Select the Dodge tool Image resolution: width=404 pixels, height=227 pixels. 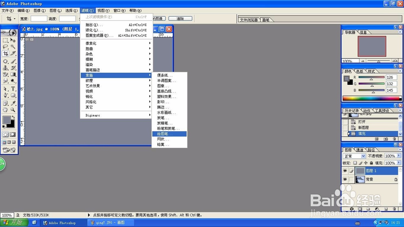tap(13, 81)
